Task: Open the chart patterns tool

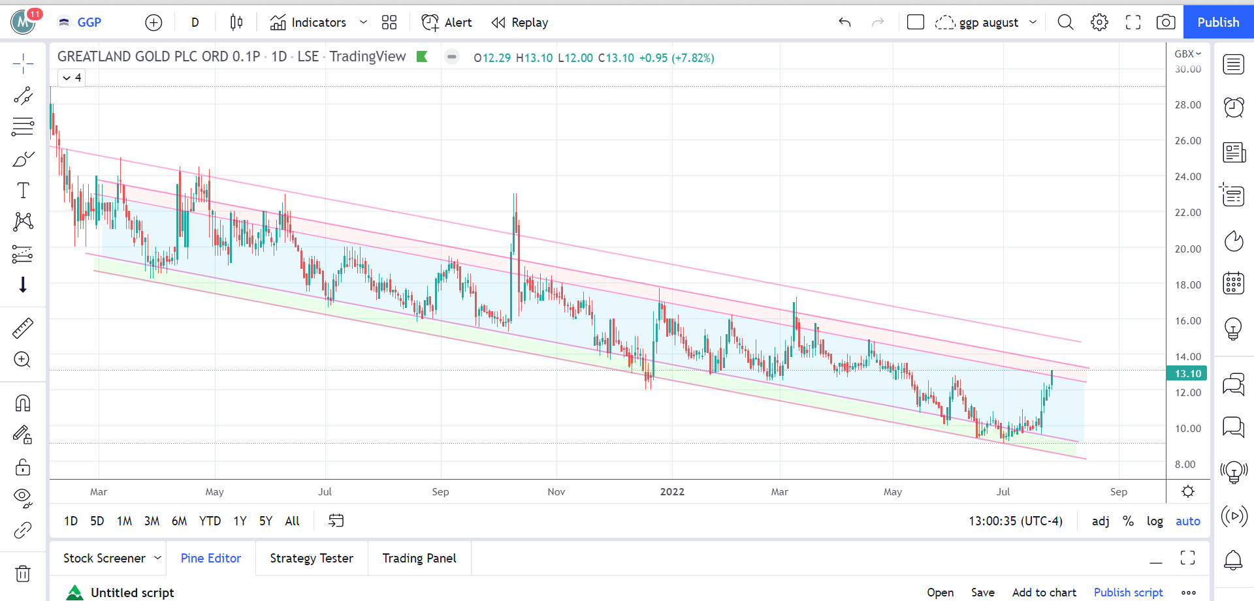Action: click(x=23, y=222)
